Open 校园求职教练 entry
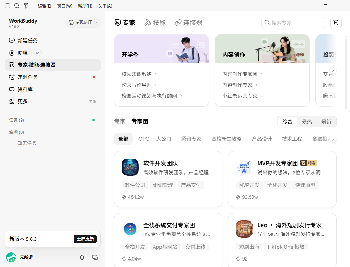Image resolution: width=350 pixels, height=267 pixels. [139, 74]
